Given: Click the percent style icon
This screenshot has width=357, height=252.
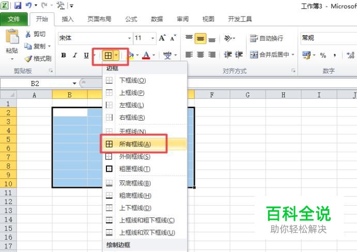Looking at the screenshot, I should point(323,55).
